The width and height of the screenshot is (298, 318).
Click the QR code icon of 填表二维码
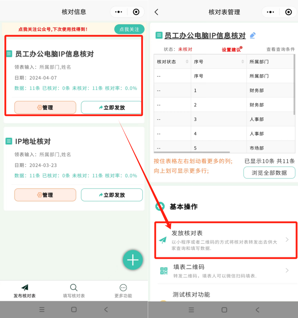[164, 270]
